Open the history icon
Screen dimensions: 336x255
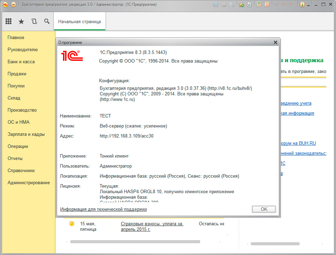point(34,21)
